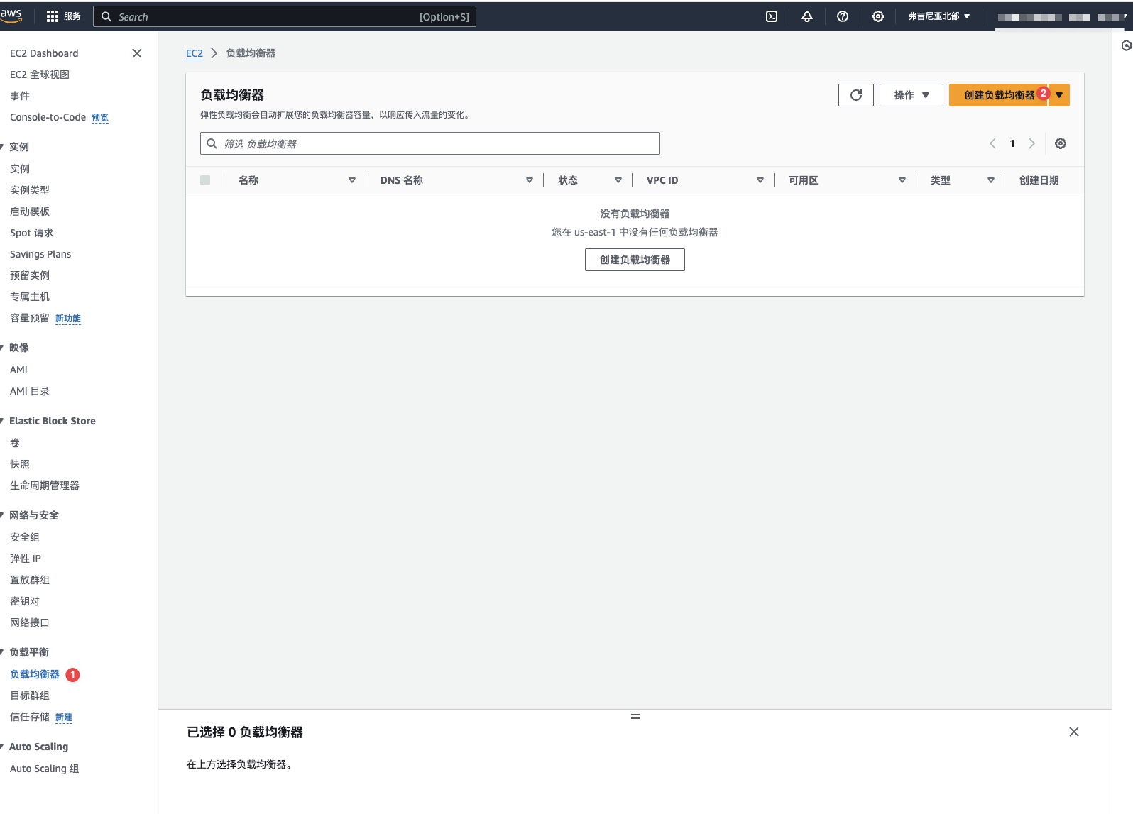Open 网络接口 in sidebar
1133x814 pixels.
point(30,622)
